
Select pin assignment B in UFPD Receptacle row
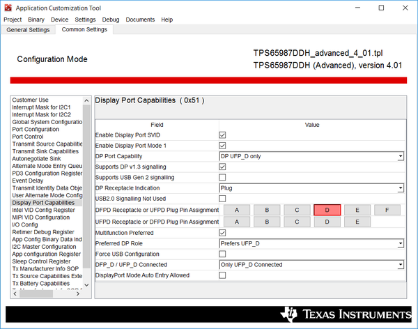click(267, 222)
